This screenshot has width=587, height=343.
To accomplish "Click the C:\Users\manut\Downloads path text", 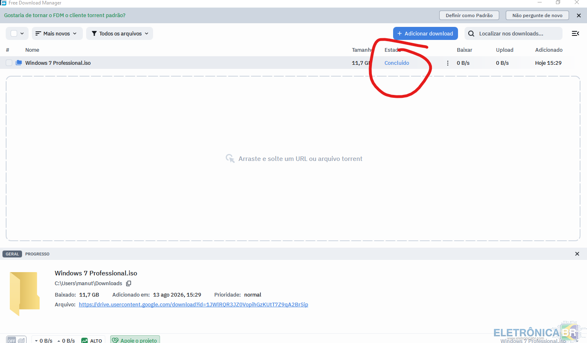I will [89, 284].
